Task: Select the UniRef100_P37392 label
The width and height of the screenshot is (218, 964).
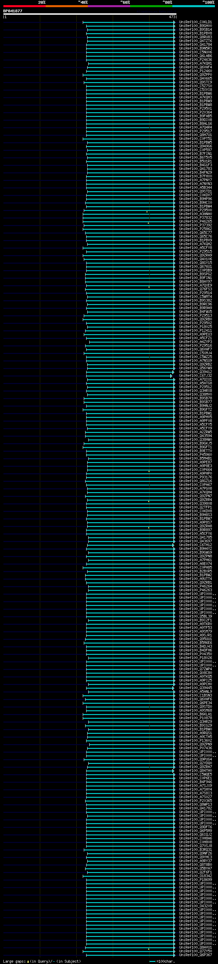Action: click(x=196, y=225)
